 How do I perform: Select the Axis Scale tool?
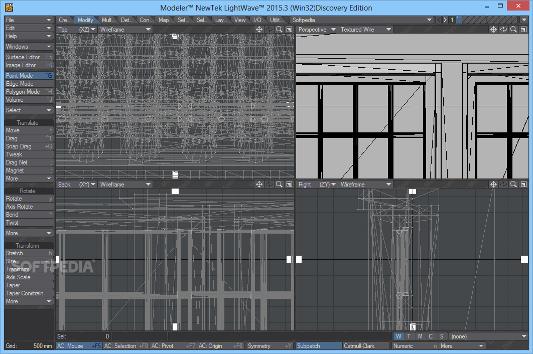[29, 277]
